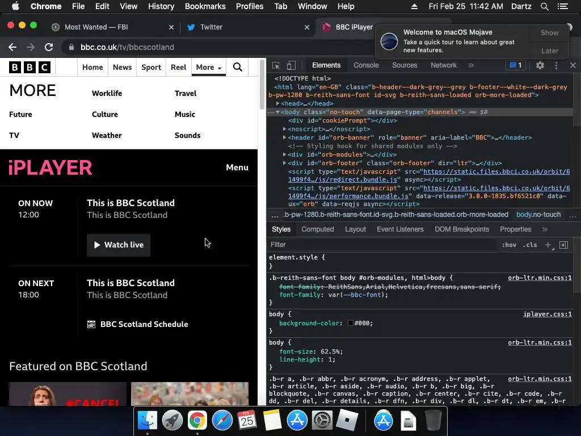Open the Chrome History menu

tap(161, 6)
